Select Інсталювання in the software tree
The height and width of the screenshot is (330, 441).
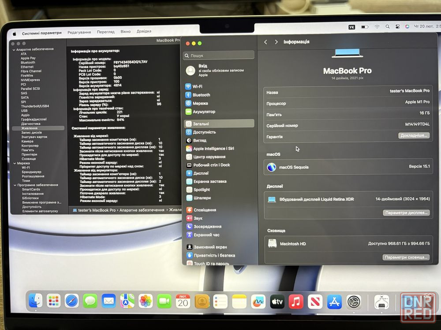pyautogui.click(x=33, y=194)
